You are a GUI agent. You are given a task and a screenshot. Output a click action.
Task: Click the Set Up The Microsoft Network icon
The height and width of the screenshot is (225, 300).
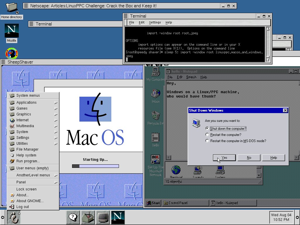(156, 166)
